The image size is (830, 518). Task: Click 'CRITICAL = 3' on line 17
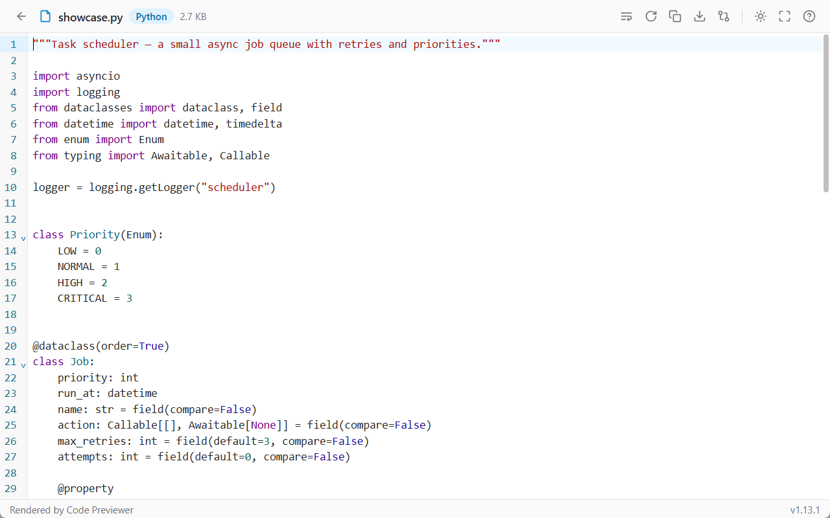[x=95, y=298]
